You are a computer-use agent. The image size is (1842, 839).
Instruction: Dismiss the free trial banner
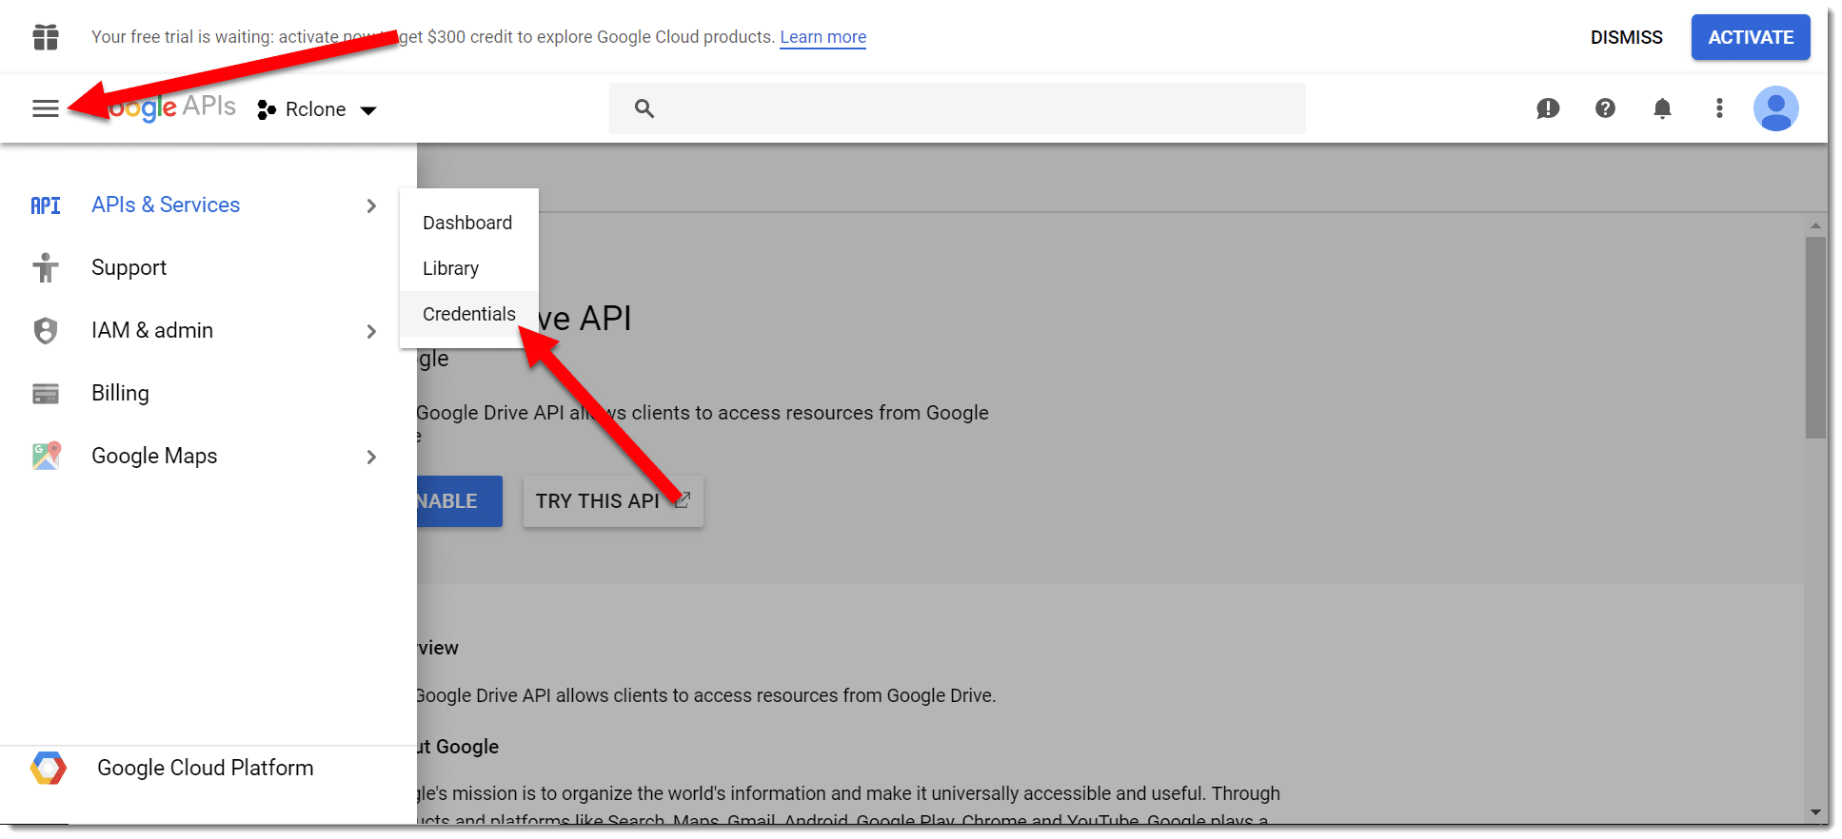click(x=1627, y=37)
